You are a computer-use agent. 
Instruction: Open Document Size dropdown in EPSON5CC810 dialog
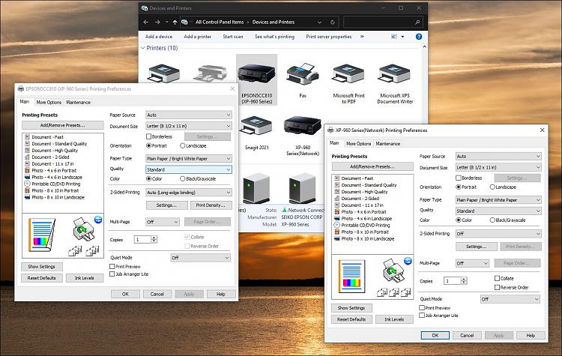(x=189, y=126)
